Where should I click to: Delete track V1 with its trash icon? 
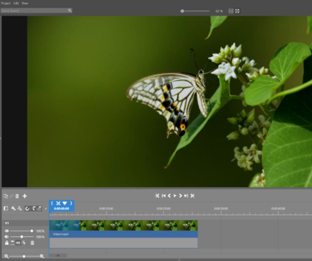click(x=32, y=243)
